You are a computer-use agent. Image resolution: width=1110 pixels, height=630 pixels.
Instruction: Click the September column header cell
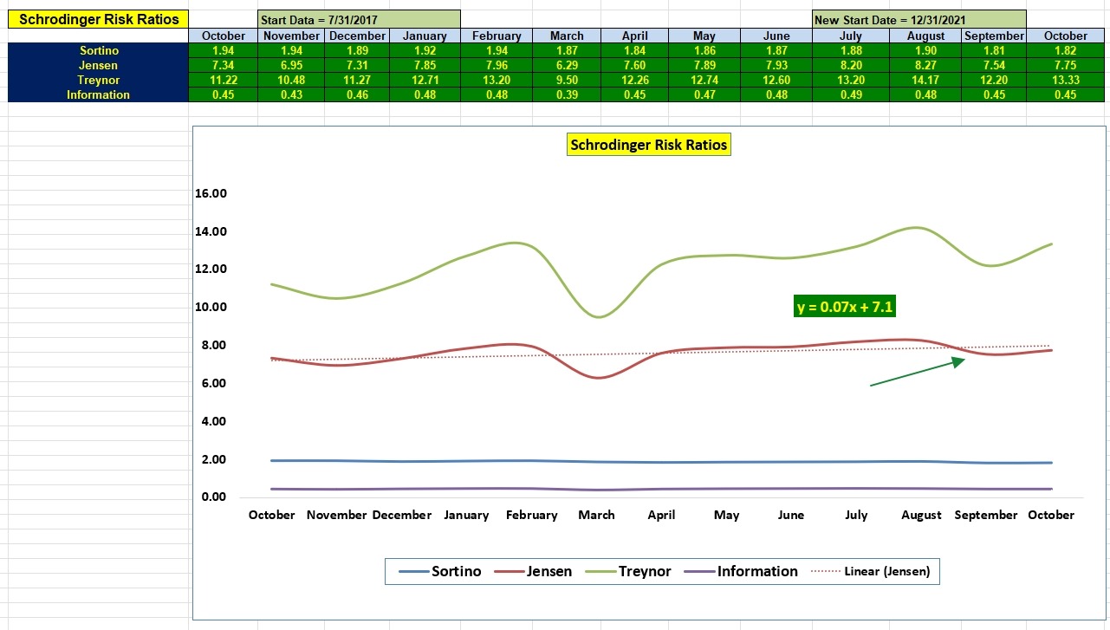[994, 36]
